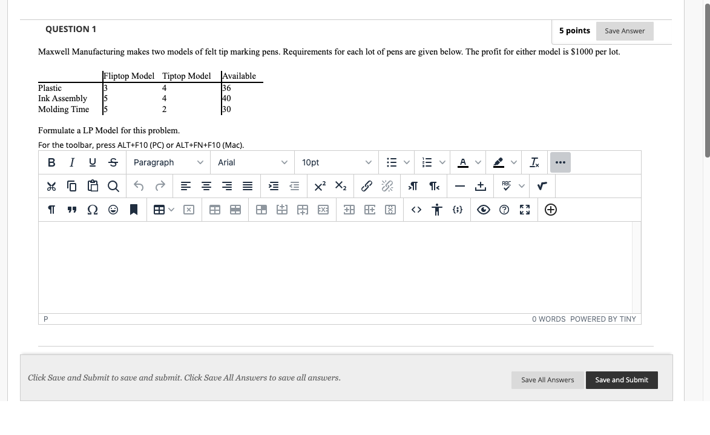Open editor help
The height and width of the screenshot is (435, 710).
504,210
